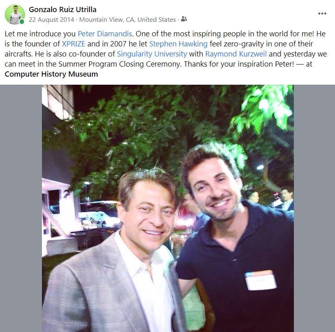The image size is (335, 332).
Task: Visit the XPRIZE page link
Action: pos(73,44)
